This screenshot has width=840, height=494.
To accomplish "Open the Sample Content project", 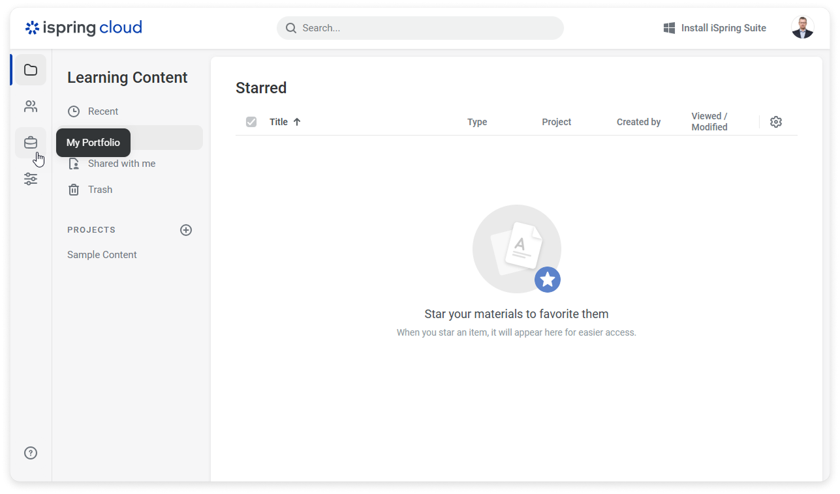I will click(102, 255).
